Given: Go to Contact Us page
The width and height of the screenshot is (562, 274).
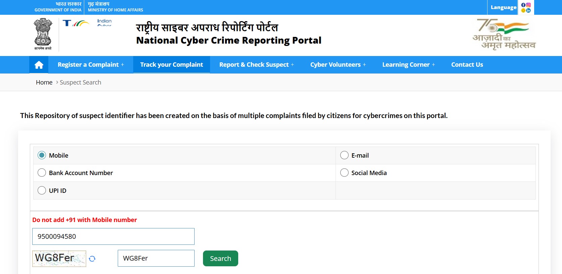Looking at the screenshot, I should pyautogui.click(x=467, y=65).
